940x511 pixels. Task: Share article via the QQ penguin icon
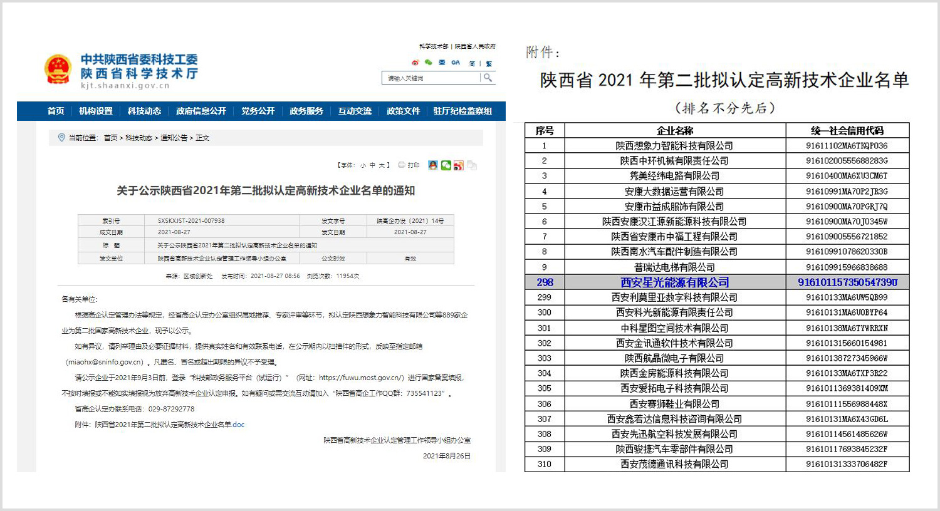(x=433, y=165)
